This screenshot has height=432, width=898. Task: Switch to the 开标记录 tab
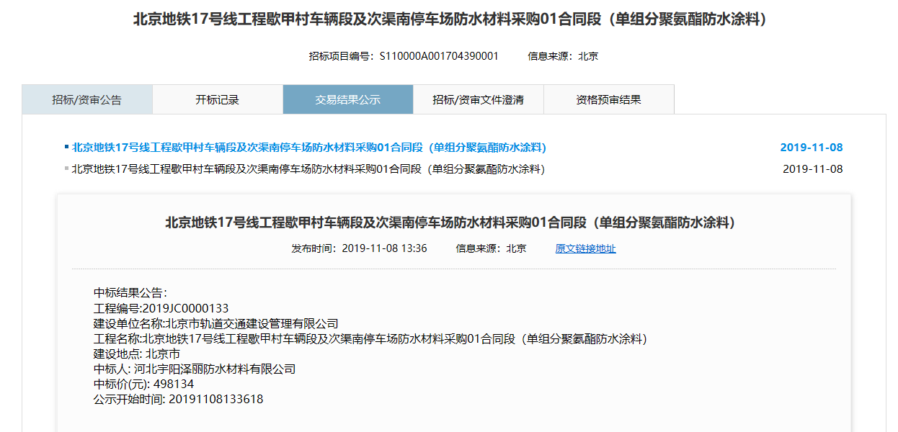pos(217,100)
